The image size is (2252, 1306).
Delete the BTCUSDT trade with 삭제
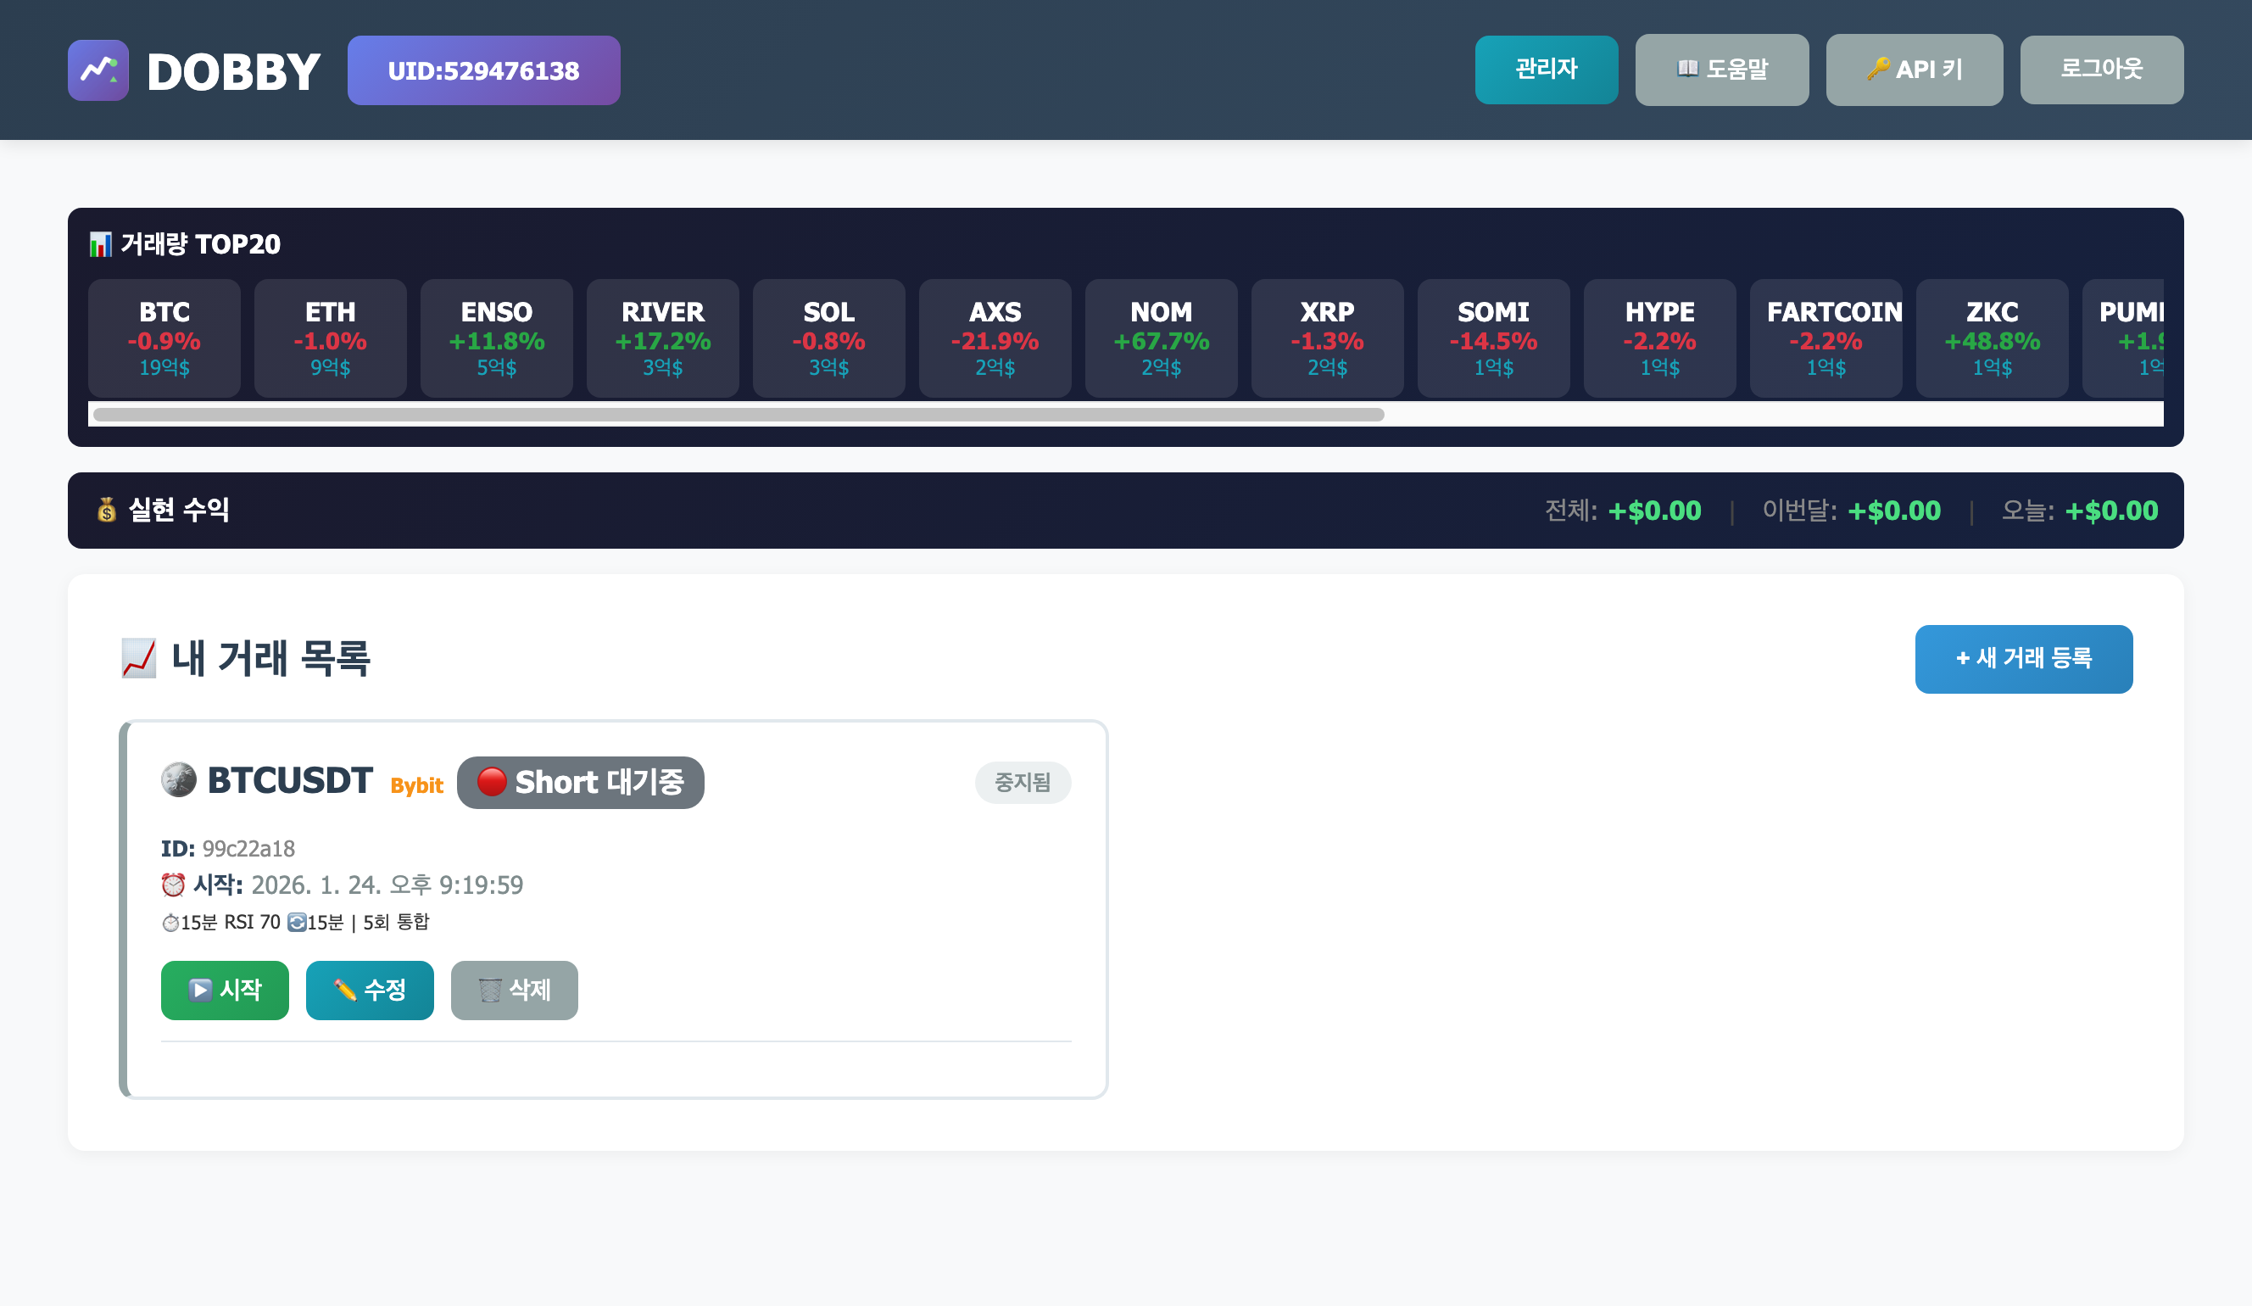515,990
